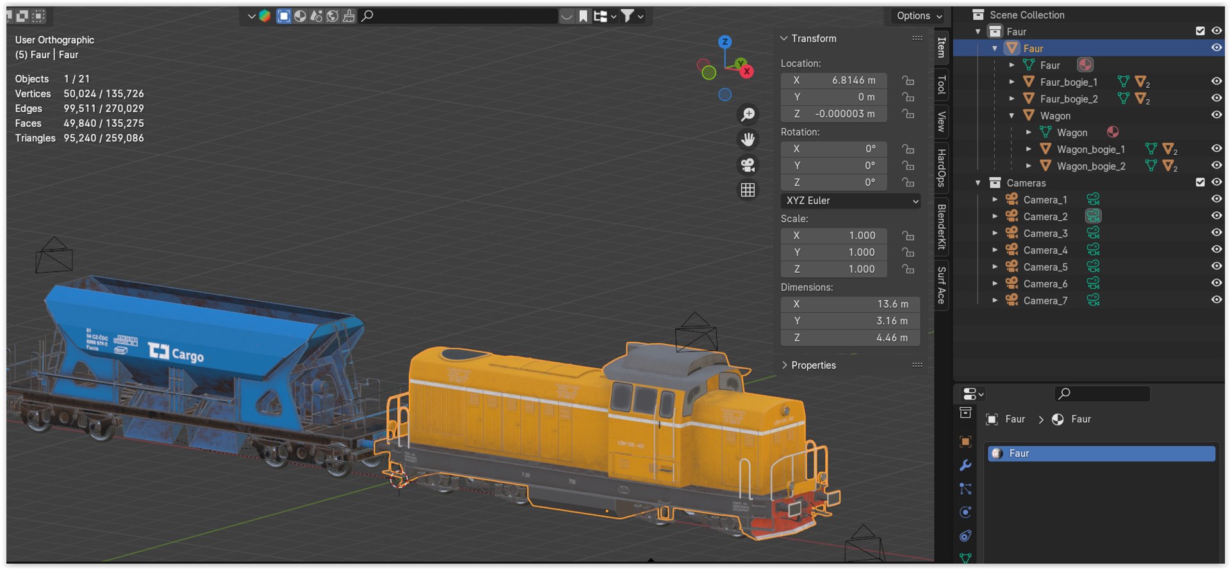This screenshot has width=1230, height=569.
Task: Select BlenderKit brushes asset type icon
Action: (x=348, y=16)
